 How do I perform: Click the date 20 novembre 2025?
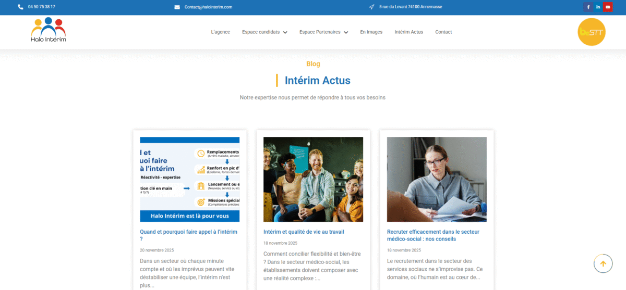tap(157, 250)
